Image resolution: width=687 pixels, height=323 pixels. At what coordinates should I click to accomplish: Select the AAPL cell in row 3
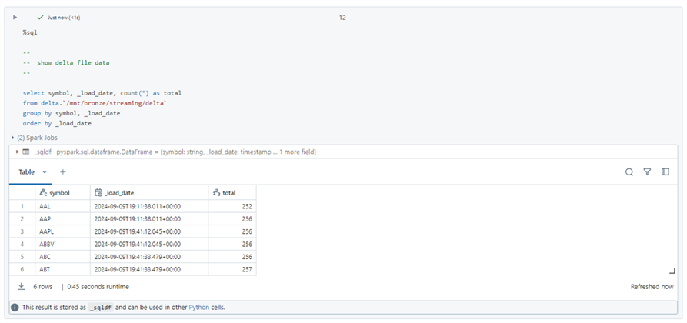click(x=48, y=231)
